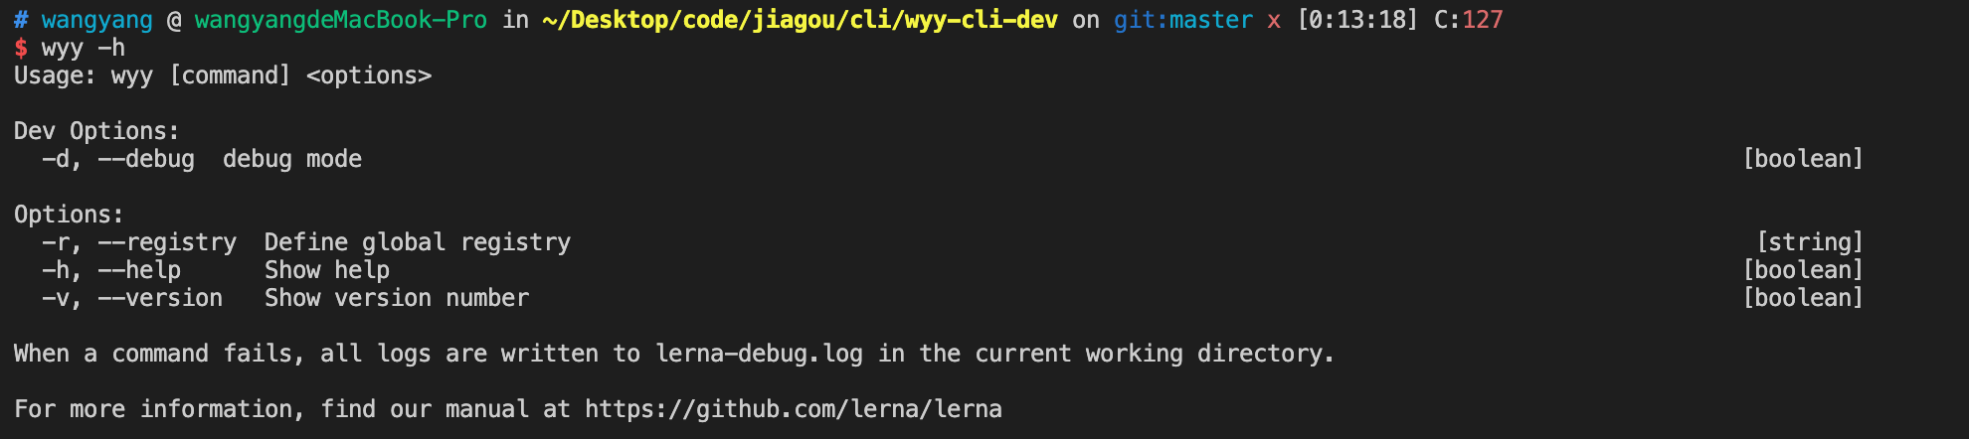Click the [boolean] label for debug

pyautogui.click(x=1803, y=159)
